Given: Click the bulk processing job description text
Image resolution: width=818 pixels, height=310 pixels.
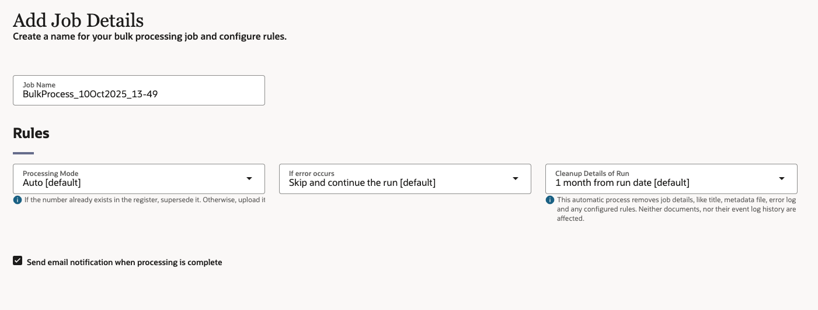Looking at the screenshot, I should 149,37.
